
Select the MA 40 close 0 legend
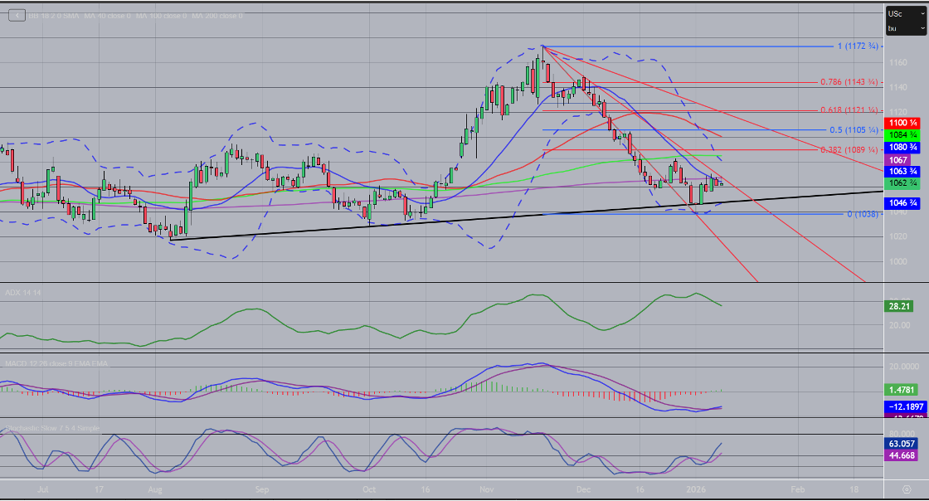click(x=107, y=16)
